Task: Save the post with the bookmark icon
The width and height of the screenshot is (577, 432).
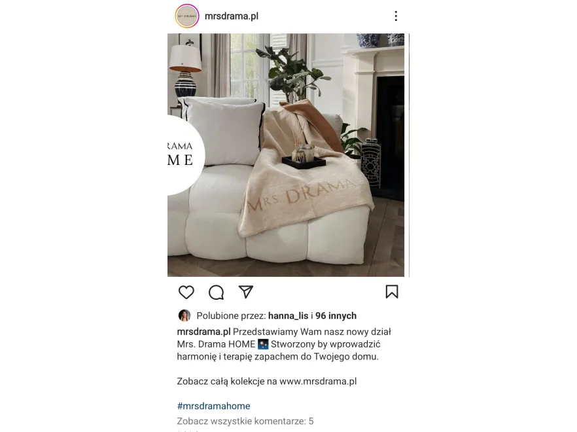Action: click(x=392, y=292)
